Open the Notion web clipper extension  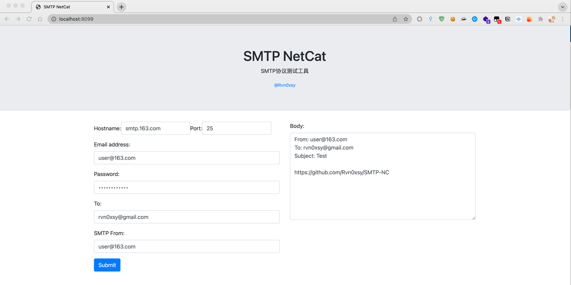click(x=508, y=19)
